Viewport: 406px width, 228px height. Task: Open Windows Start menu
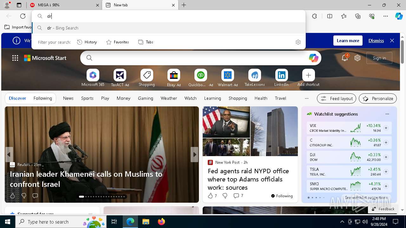[x=8, y=222]
